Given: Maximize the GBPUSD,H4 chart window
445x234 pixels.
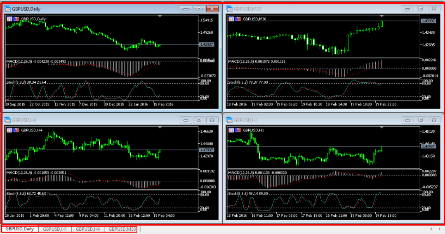Looking at the screenshot, I should click(x=199, y=120).
